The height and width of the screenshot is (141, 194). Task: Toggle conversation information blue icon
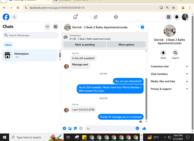[142, 27]
